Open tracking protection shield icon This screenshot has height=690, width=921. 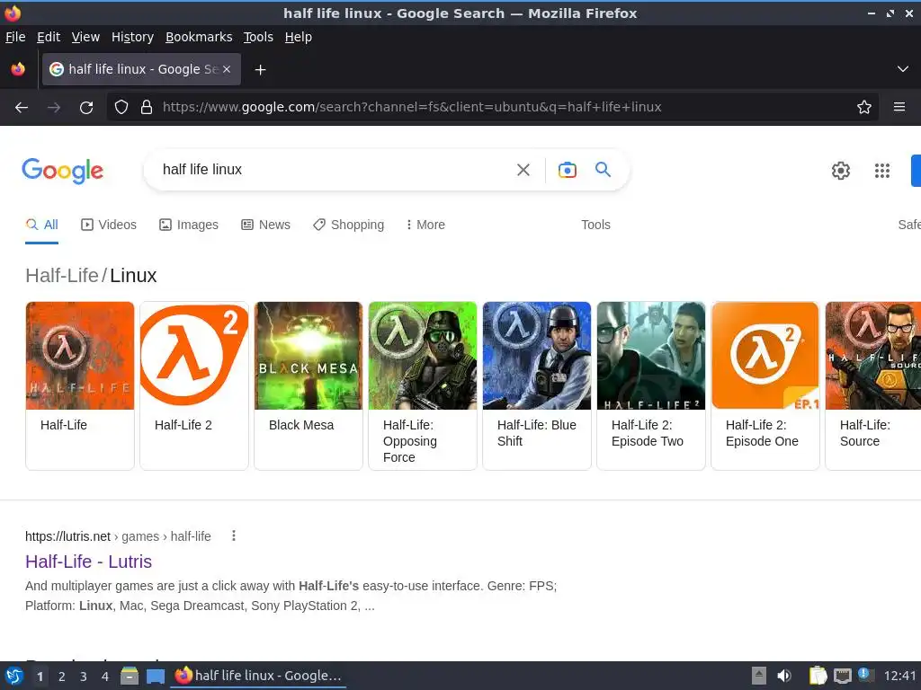[121, 107]
